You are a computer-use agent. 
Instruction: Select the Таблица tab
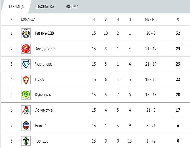(x=16, y=7)
